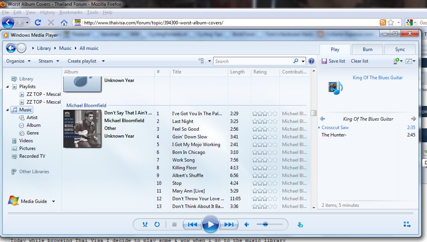427x242 pixels.
Task: Toggle repeat mode
Action: pyautogui.click(x=157, y=224)
